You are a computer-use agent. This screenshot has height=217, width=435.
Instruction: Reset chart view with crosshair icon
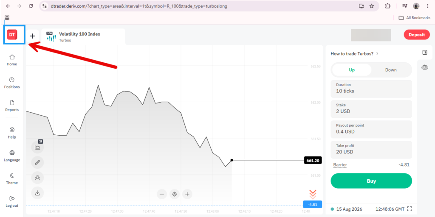pyautogui.click(x=175, y=194)
